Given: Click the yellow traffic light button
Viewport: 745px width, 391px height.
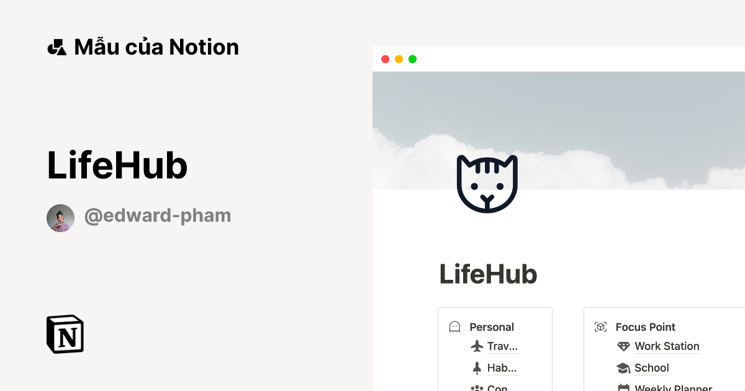Looking at the screenshot, I should tap(399, 59).
